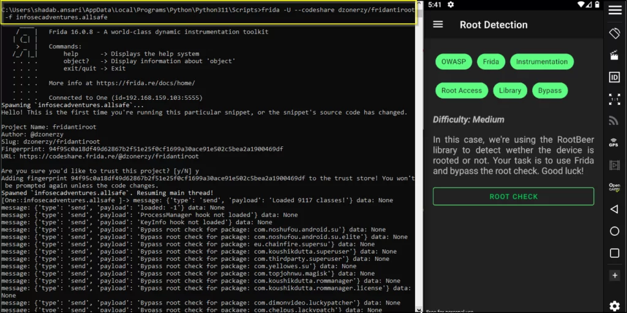627x313 pixels.
Task: Tap the OWASP tag chip
Action: (454, 62)
